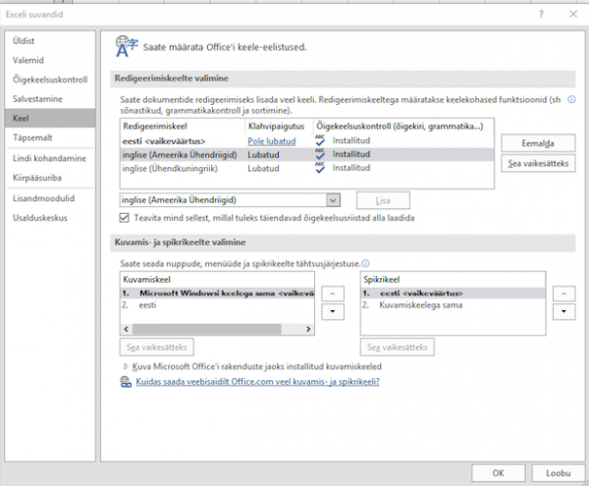589x486 pixels.
Task: Select eesti <vaikeväärtus> editing language row
Action: point(307,141)
